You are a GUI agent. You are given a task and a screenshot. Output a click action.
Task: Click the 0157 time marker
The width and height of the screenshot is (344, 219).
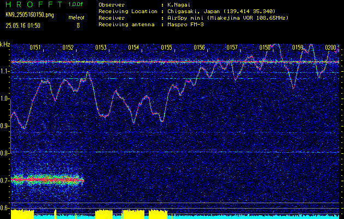[232, 47]
